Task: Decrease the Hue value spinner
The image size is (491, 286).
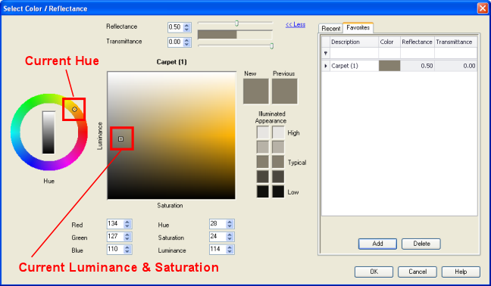Action: [230, 226]
